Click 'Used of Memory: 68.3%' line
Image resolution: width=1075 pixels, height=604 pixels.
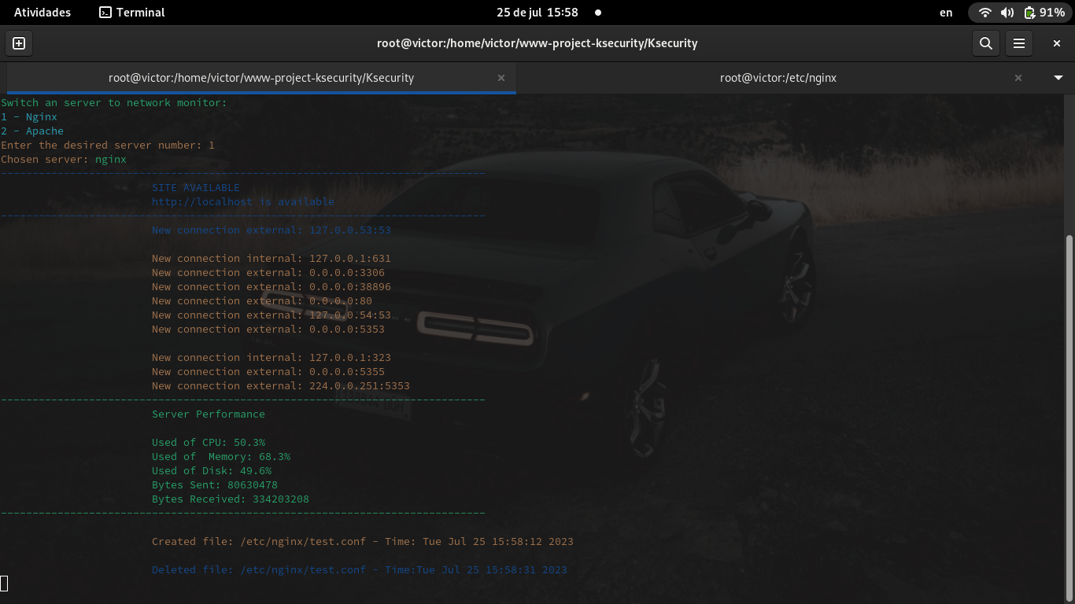pos(221,457)
